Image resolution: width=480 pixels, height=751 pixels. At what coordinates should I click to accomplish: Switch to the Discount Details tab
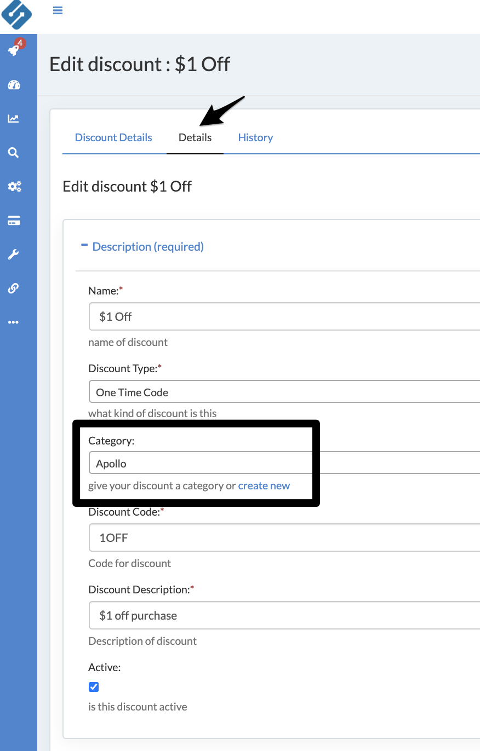pyautogui.click(x=113, y=137)
